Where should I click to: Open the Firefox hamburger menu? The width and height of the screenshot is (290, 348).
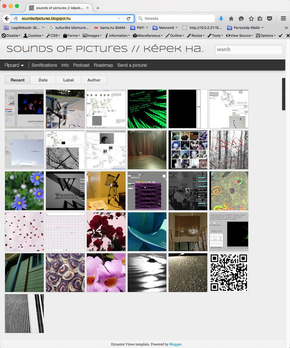(x=283, y=19)
